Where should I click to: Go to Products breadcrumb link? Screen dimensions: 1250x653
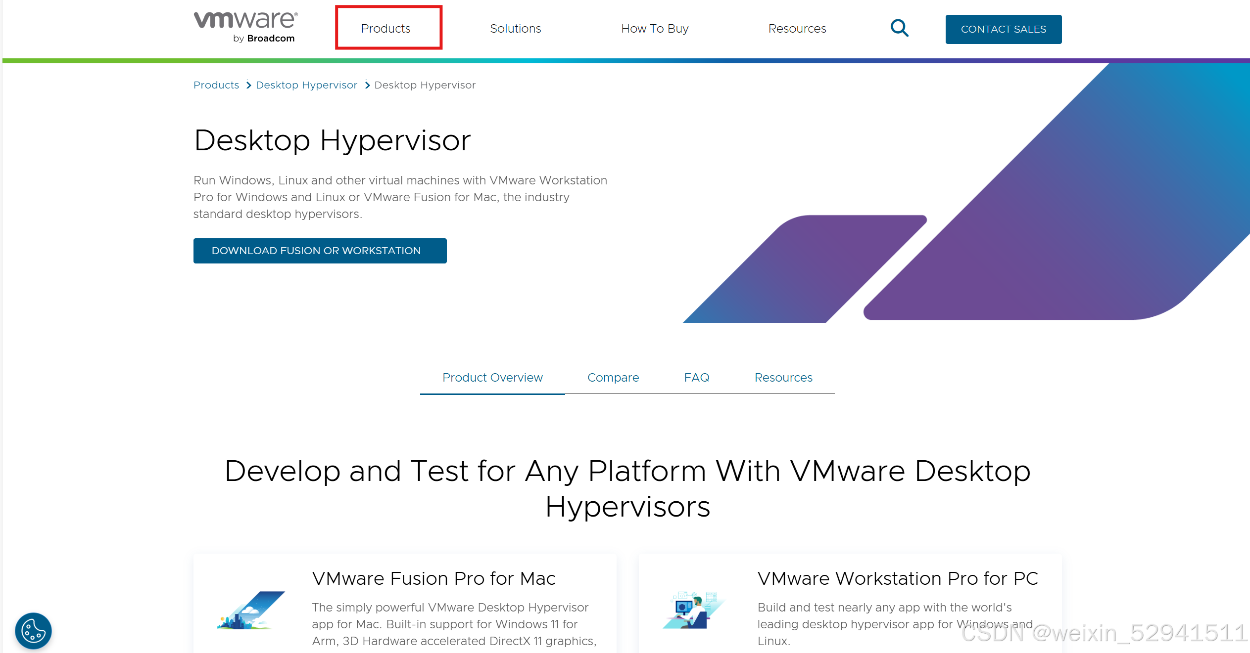(216, 85)
